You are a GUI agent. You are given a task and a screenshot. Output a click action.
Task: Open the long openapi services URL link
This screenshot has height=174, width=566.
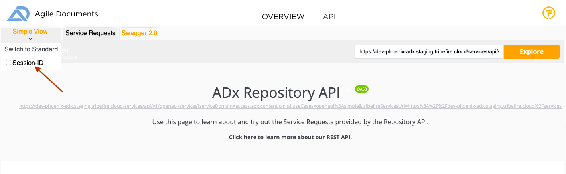pyautogui.click(x=290, y=106)
